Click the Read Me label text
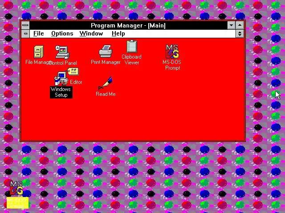The height and width of the screenshot is (213, 285). pos(106,94)
